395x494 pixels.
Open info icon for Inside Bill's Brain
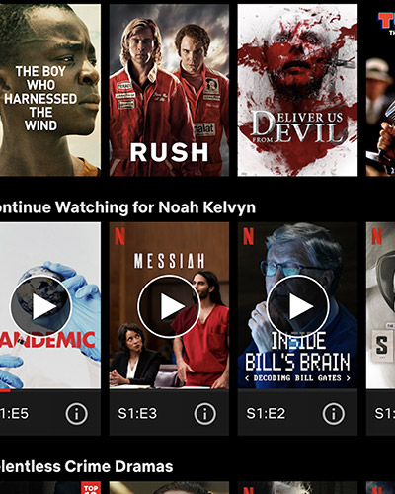(x=333, y=414)
